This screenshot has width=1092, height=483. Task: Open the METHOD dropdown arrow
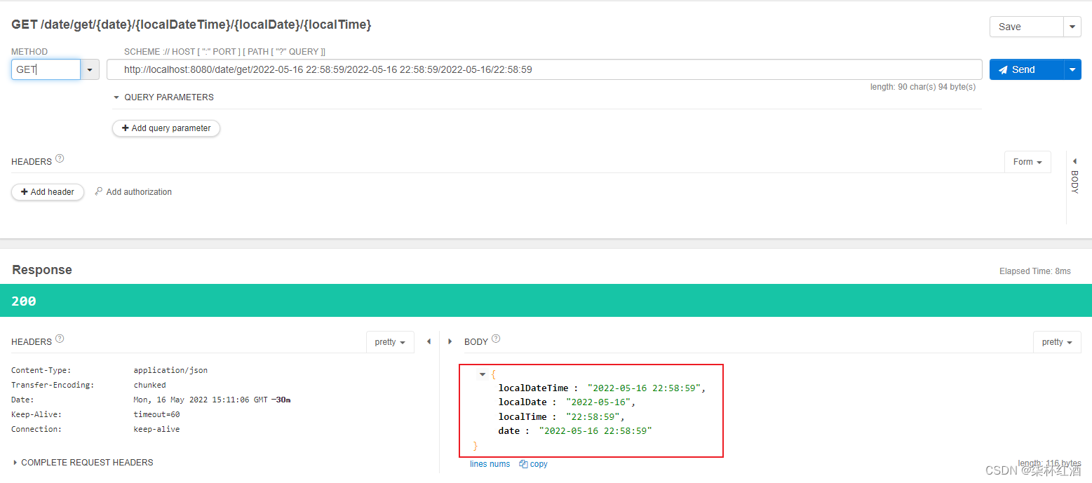point(90,69)
